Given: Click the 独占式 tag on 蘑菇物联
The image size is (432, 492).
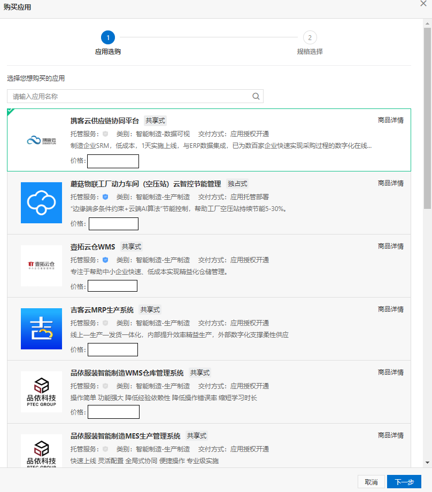Looking at the screenshot, I should click(x=238, y=184).
